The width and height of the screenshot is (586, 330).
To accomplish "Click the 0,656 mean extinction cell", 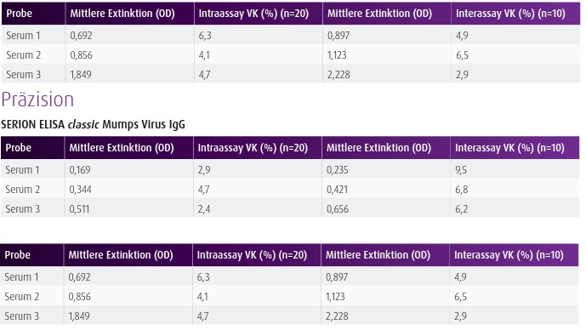I will click(338, 209).
